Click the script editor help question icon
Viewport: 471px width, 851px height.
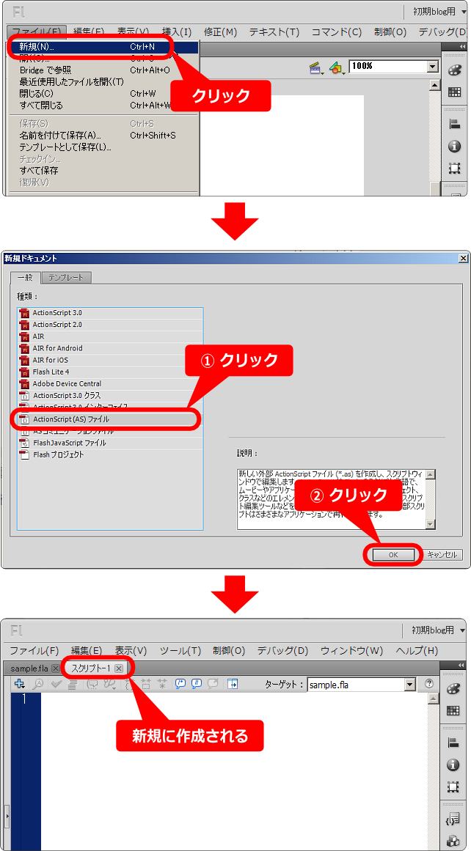[429, 685]
